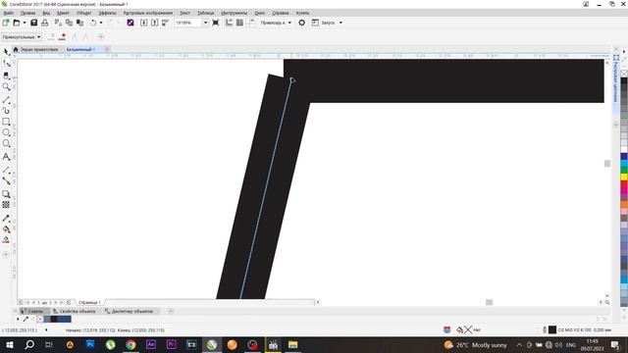Click the plus button under the toolbox
The width and height of the screenshot is (628, 353).
[x=6, y=254]
